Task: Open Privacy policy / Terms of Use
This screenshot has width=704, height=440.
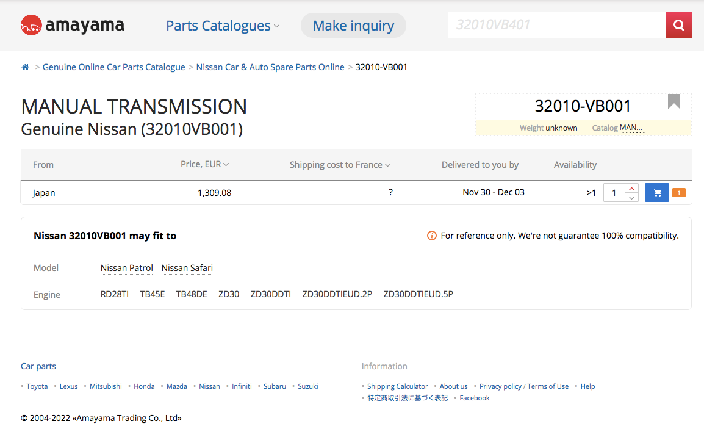Action: click(524, 386)
